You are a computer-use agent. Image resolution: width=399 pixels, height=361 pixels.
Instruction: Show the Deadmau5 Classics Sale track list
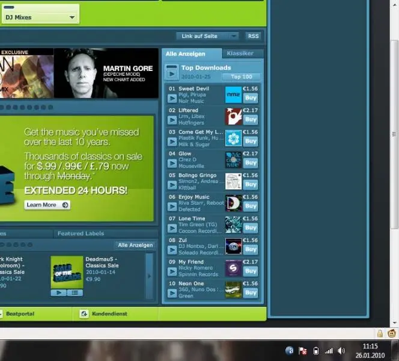coord(75,292)
